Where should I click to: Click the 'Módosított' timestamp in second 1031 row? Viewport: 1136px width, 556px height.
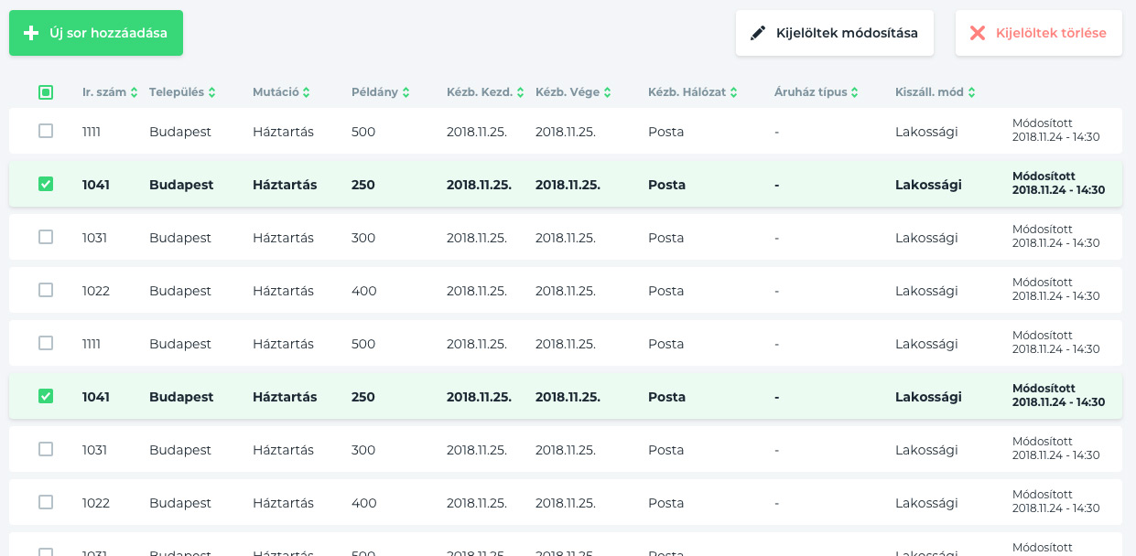point(1055,449)
